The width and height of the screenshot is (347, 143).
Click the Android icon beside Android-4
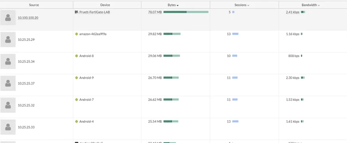pyautogui.click(x=76, y=122)
